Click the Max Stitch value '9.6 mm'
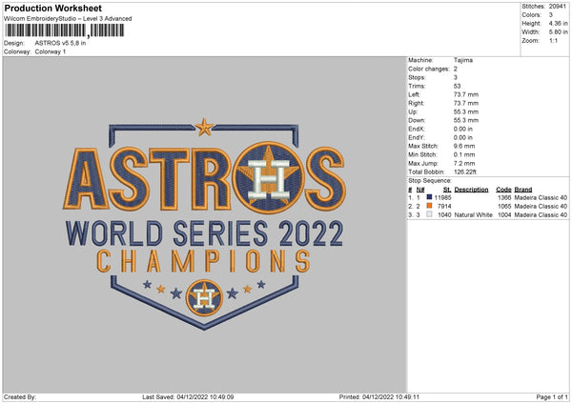Viewport: 572px width, 404px height. [464, 146]
